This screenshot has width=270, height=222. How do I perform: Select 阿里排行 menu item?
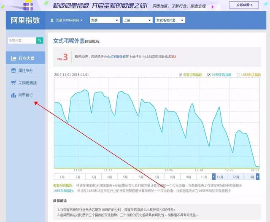tap(25, 95)
